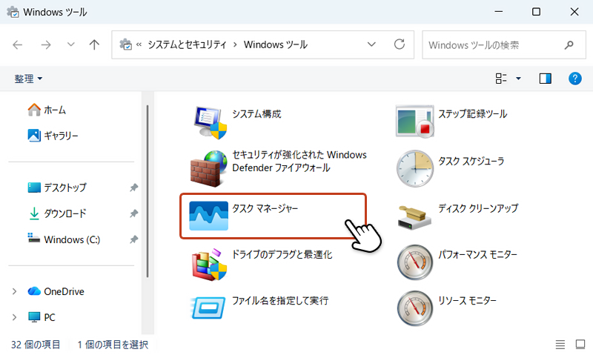
Task: Open the タスク スケジューラ clock icon
Action: pyautogui.click(x=415, y=169)
